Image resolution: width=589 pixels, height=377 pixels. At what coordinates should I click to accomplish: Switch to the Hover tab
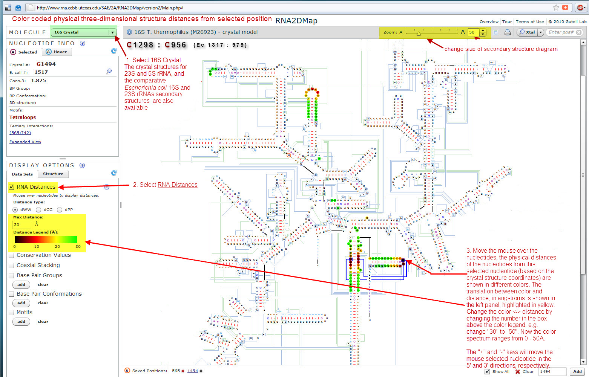(56, 52)
